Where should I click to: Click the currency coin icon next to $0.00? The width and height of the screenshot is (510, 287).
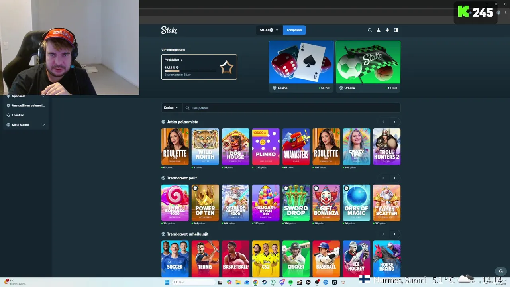click(271, 30)
